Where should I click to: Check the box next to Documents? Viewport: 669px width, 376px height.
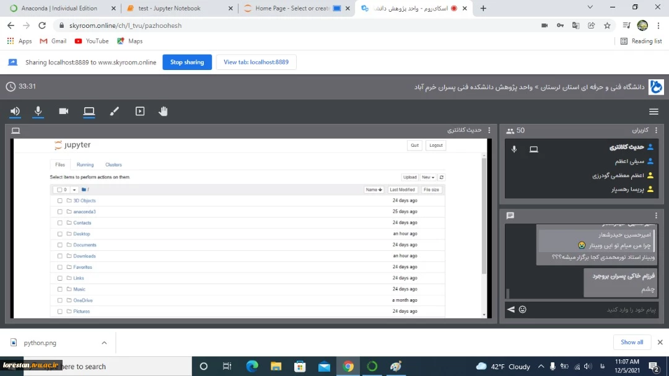point(59,245)
